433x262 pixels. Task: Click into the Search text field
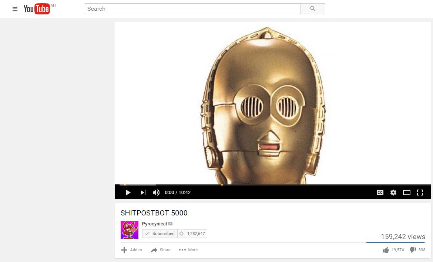click(x=192, y=9)
